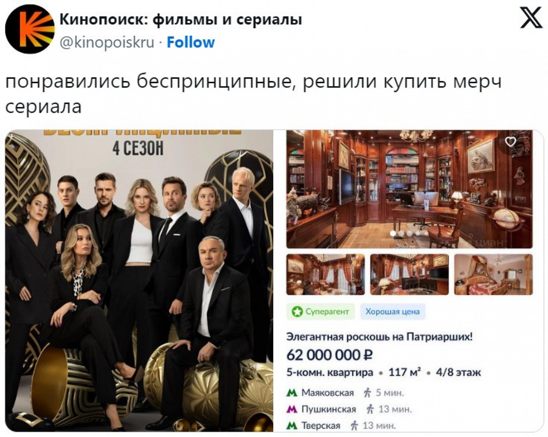Click the Хорошая цена badge
The width and height of the screenshot is (548, 437).
[393, 312]
